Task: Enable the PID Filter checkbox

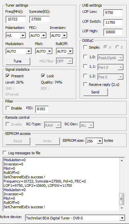Action: coord(8,108)
